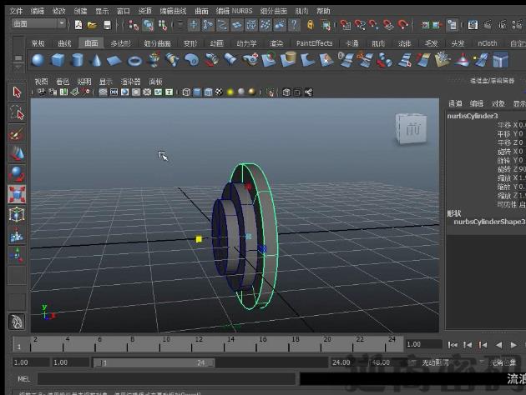Switch to the PaintEffects shelf tab
526x395 pixels.
click(x=314, y=43)
